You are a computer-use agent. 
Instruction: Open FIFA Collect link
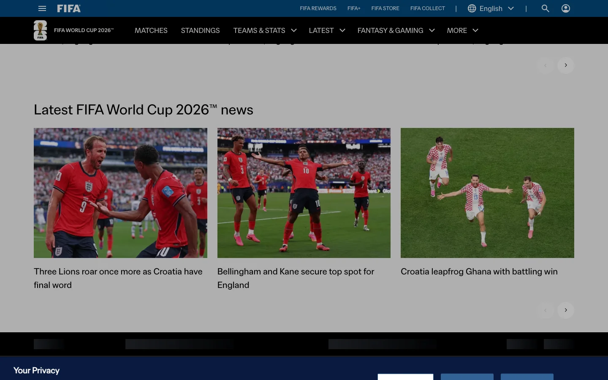pos(427,8)
